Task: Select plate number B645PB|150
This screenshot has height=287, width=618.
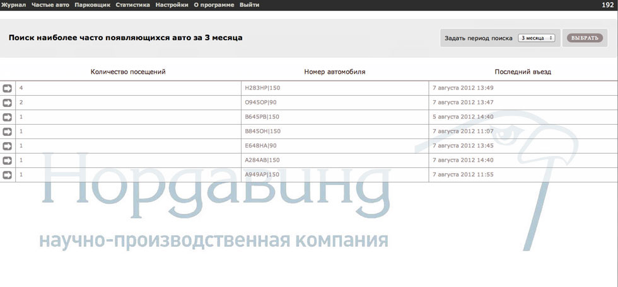Action: (x=262, y=117)
